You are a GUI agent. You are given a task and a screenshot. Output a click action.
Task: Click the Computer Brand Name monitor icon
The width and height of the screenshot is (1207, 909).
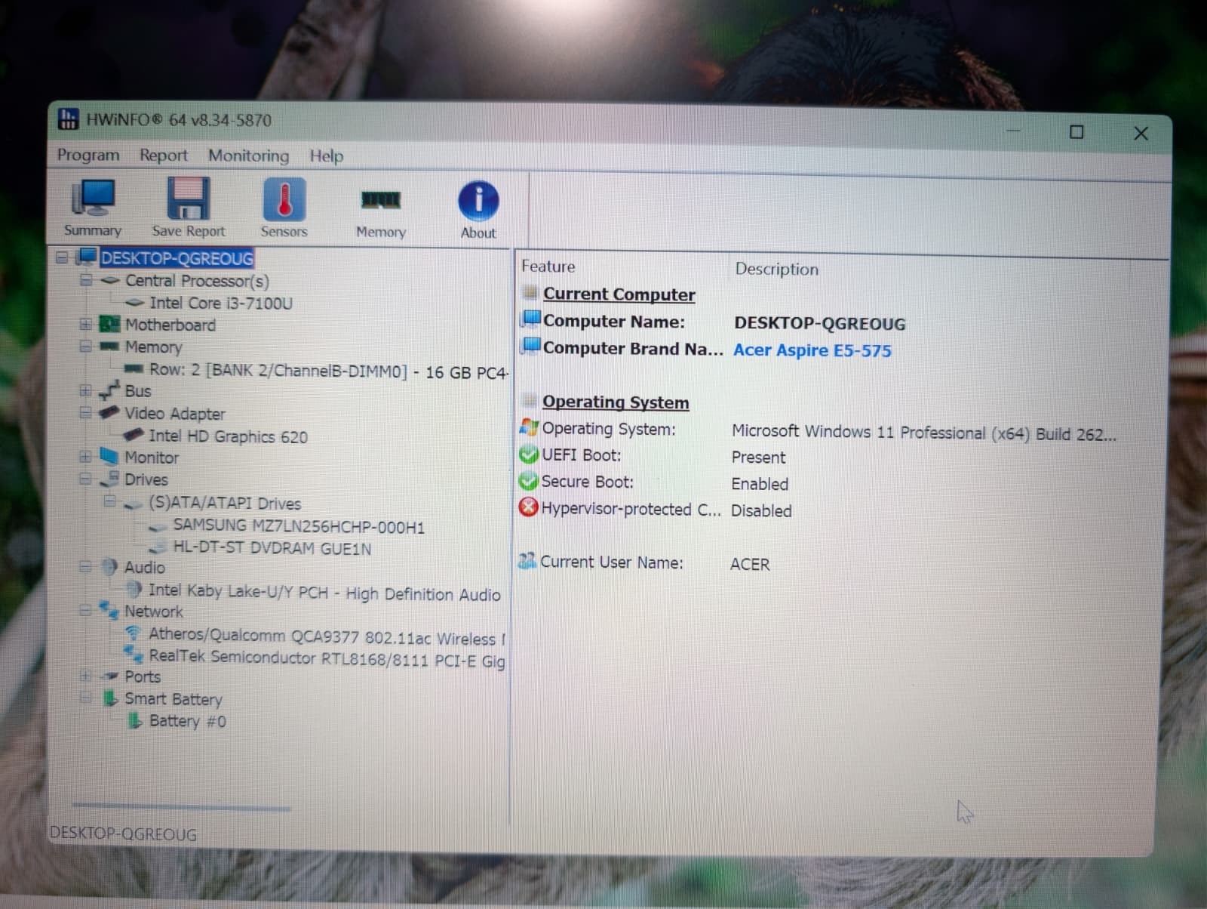click(531, 347)
